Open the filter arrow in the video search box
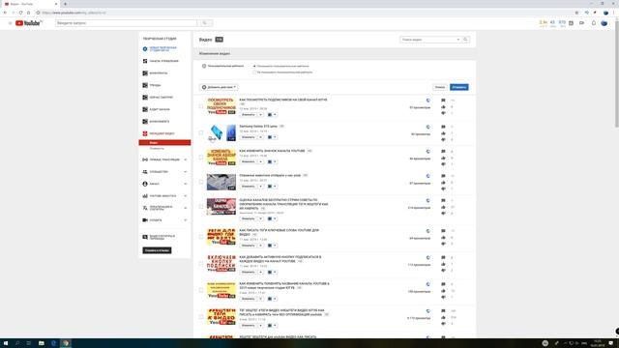 [457, 40]
